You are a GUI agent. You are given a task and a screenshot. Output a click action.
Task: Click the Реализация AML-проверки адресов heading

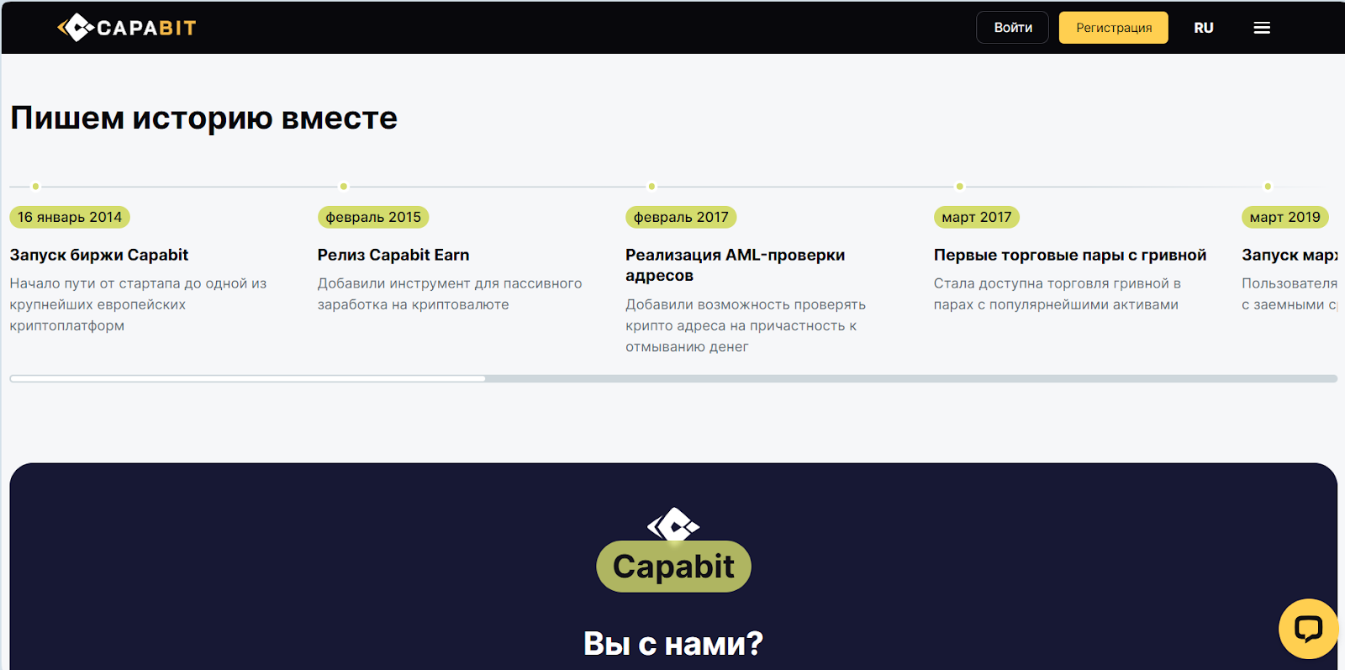(x=736, y=265)
